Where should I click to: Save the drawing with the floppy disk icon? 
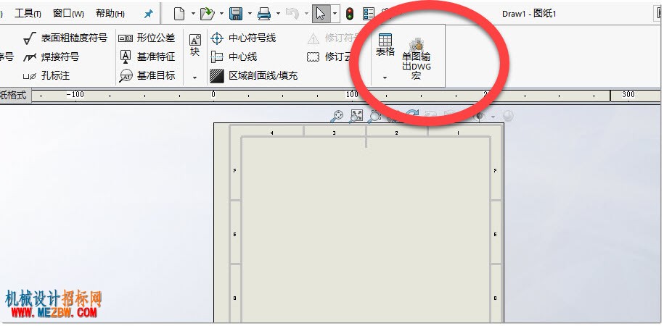[x=236, y=14]
